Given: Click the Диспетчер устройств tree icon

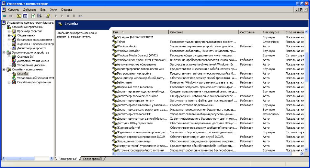Looking at the screenshot, I should coord(14,48).
